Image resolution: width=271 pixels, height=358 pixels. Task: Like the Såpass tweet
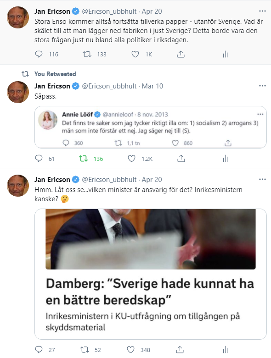[131, 159]
